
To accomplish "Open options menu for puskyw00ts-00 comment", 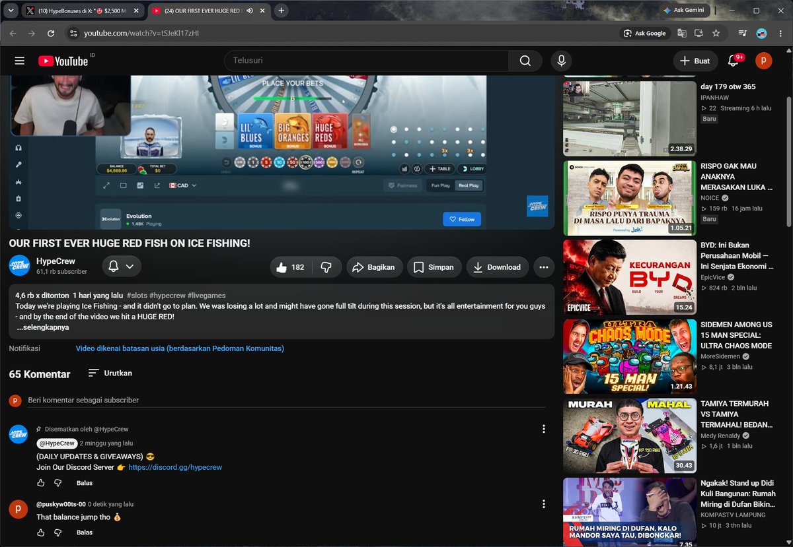I will tap(544, 504).
